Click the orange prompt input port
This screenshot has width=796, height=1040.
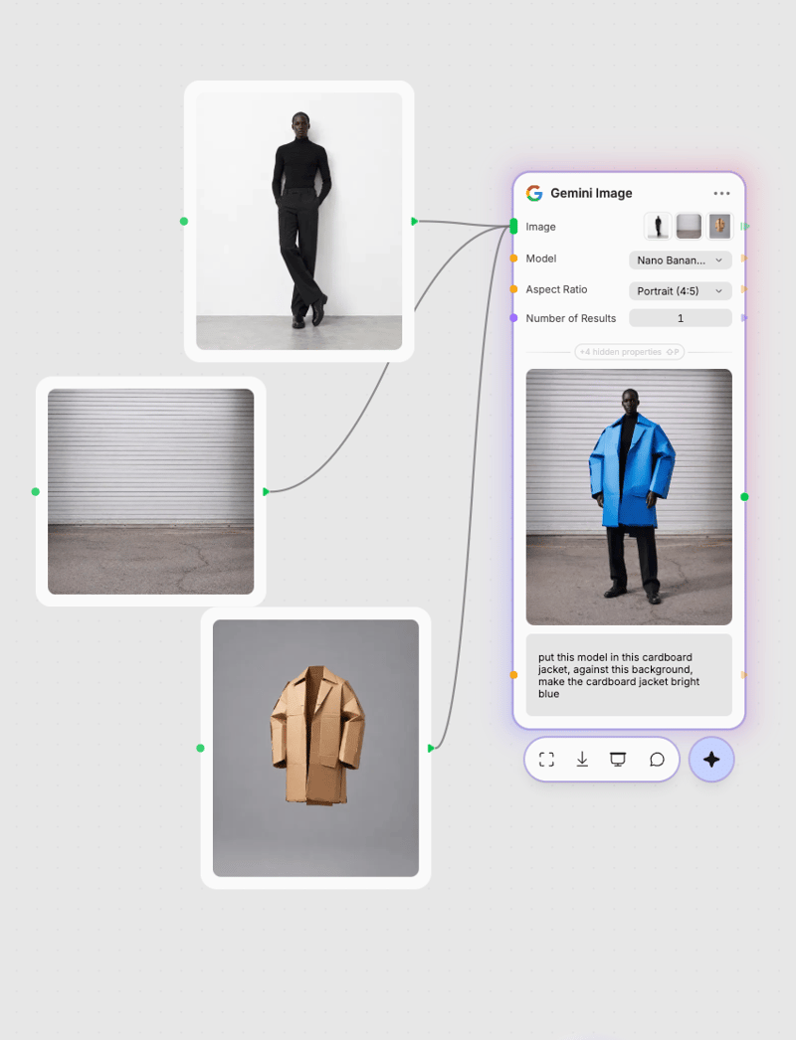point(513,675)
